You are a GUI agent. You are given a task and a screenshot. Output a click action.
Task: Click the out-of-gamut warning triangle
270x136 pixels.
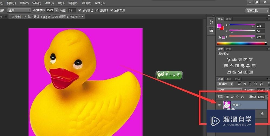pyautogui.click(x=220, y=37)
